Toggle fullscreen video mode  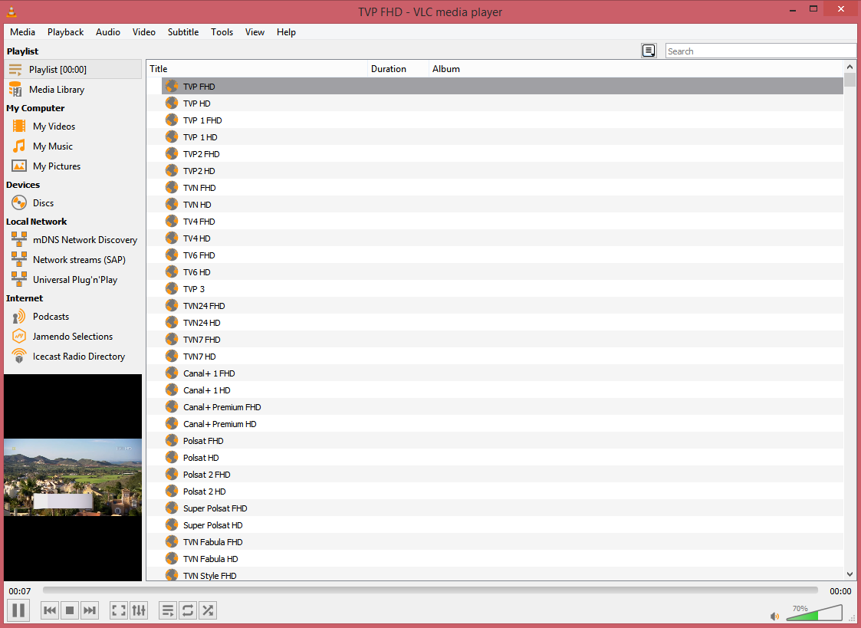(119, 610)
